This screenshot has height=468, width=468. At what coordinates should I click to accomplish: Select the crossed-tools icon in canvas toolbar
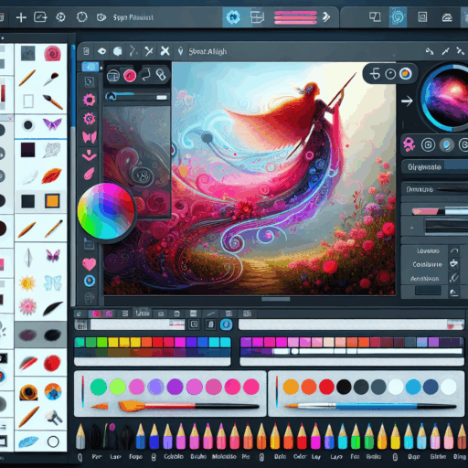click(149, 51)
